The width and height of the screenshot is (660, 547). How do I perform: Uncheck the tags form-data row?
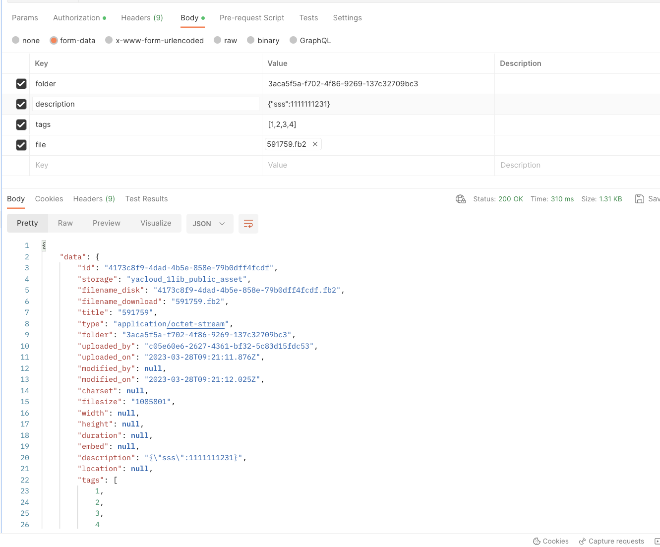click(x=21, y=124)
